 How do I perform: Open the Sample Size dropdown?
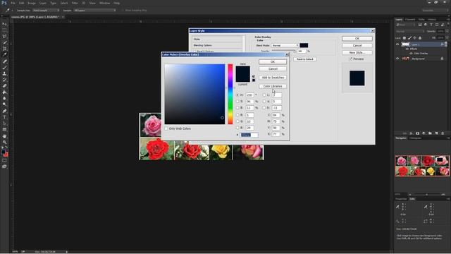tap(46, 11)
